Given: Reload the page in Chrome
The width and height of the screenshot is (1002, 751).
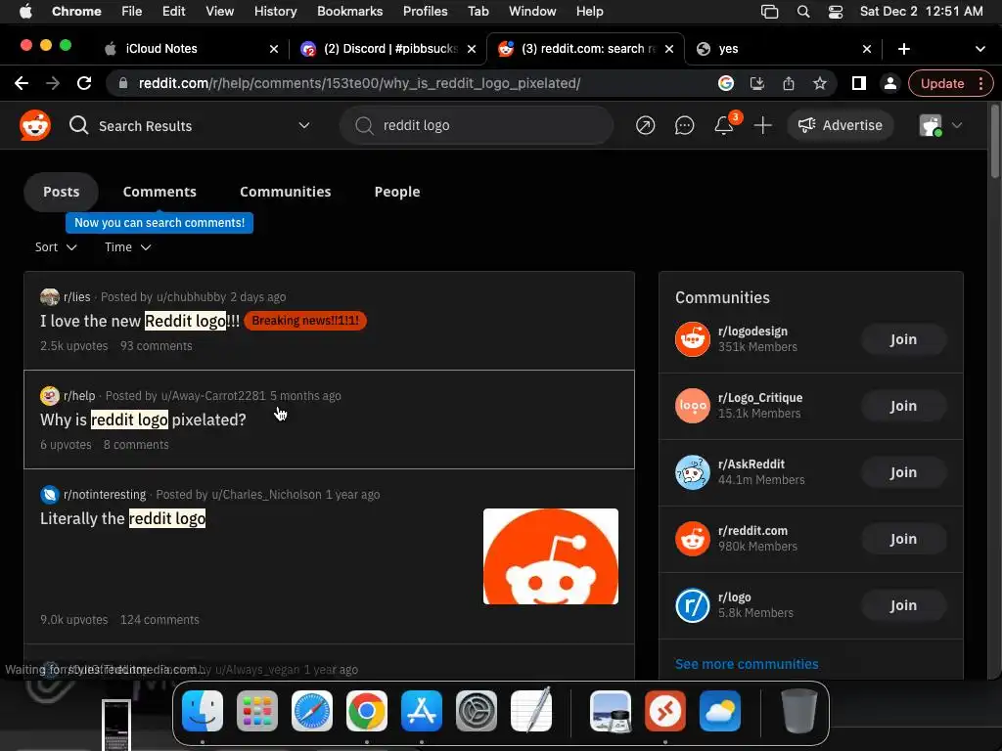Looking at the screenshot, I should 84,83.
